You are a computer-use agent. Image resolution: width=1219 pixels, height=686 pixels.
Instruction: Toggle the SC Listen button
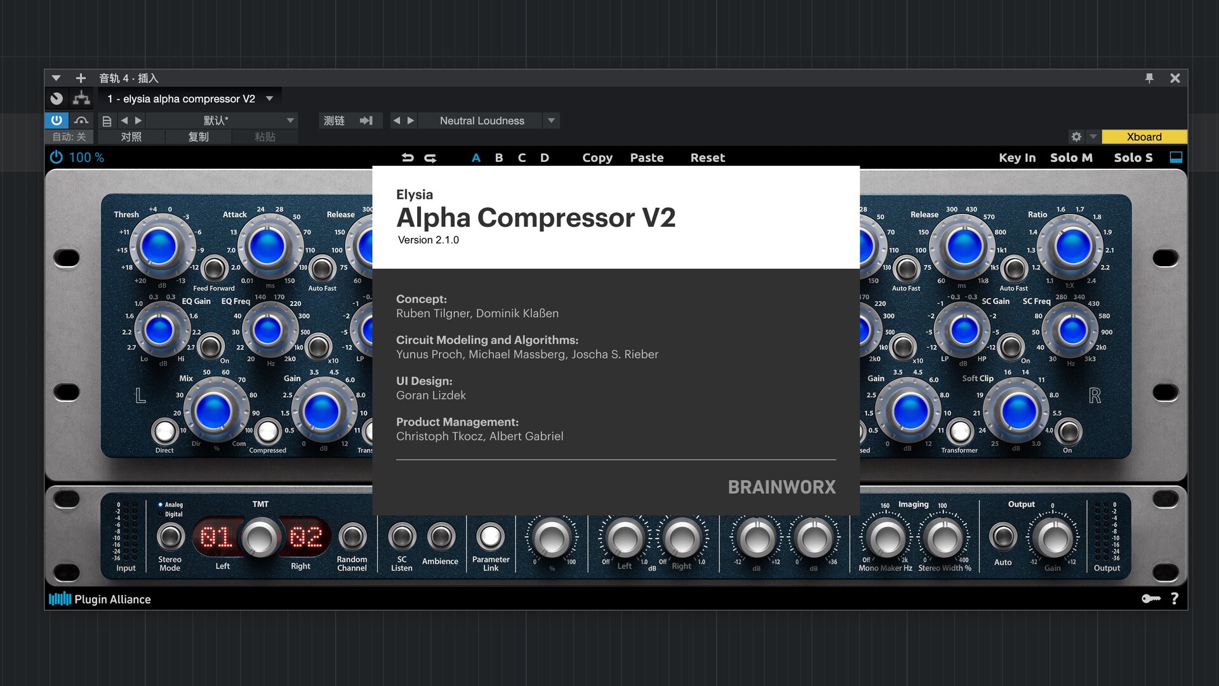click(402, 537)
